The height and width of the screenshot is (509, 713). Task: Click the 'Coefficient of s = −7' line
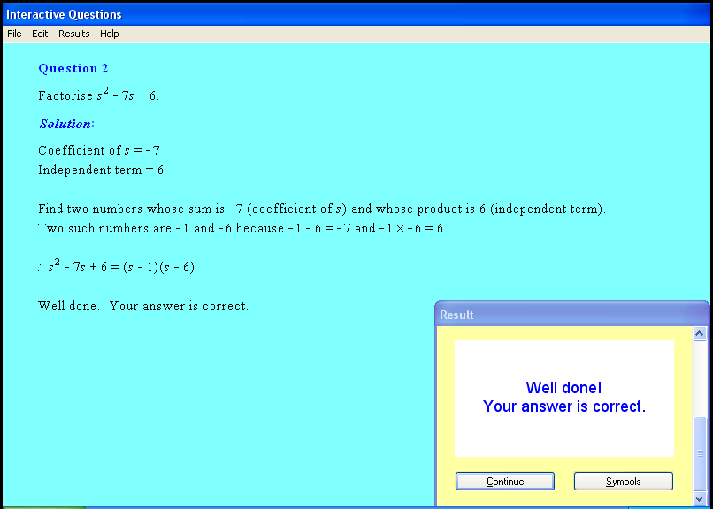point(99,150)
